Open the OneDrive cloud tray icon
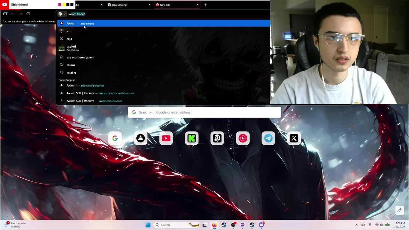The width and height of the screenshot is (409, 230). coord(363,225)
